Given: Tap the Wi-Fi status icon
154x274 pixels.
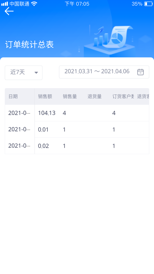Looking at the screenshot, I should [x=34, y=4].
